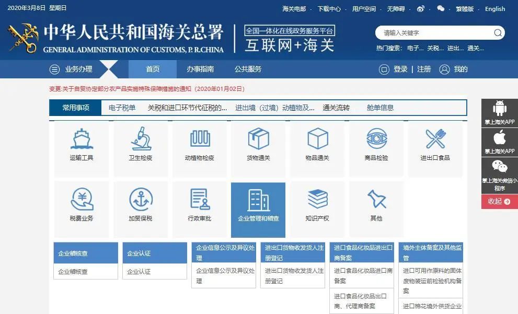This screenshot has height=314, width=518.
Task: Switch to English version
Action: point(495,9)
